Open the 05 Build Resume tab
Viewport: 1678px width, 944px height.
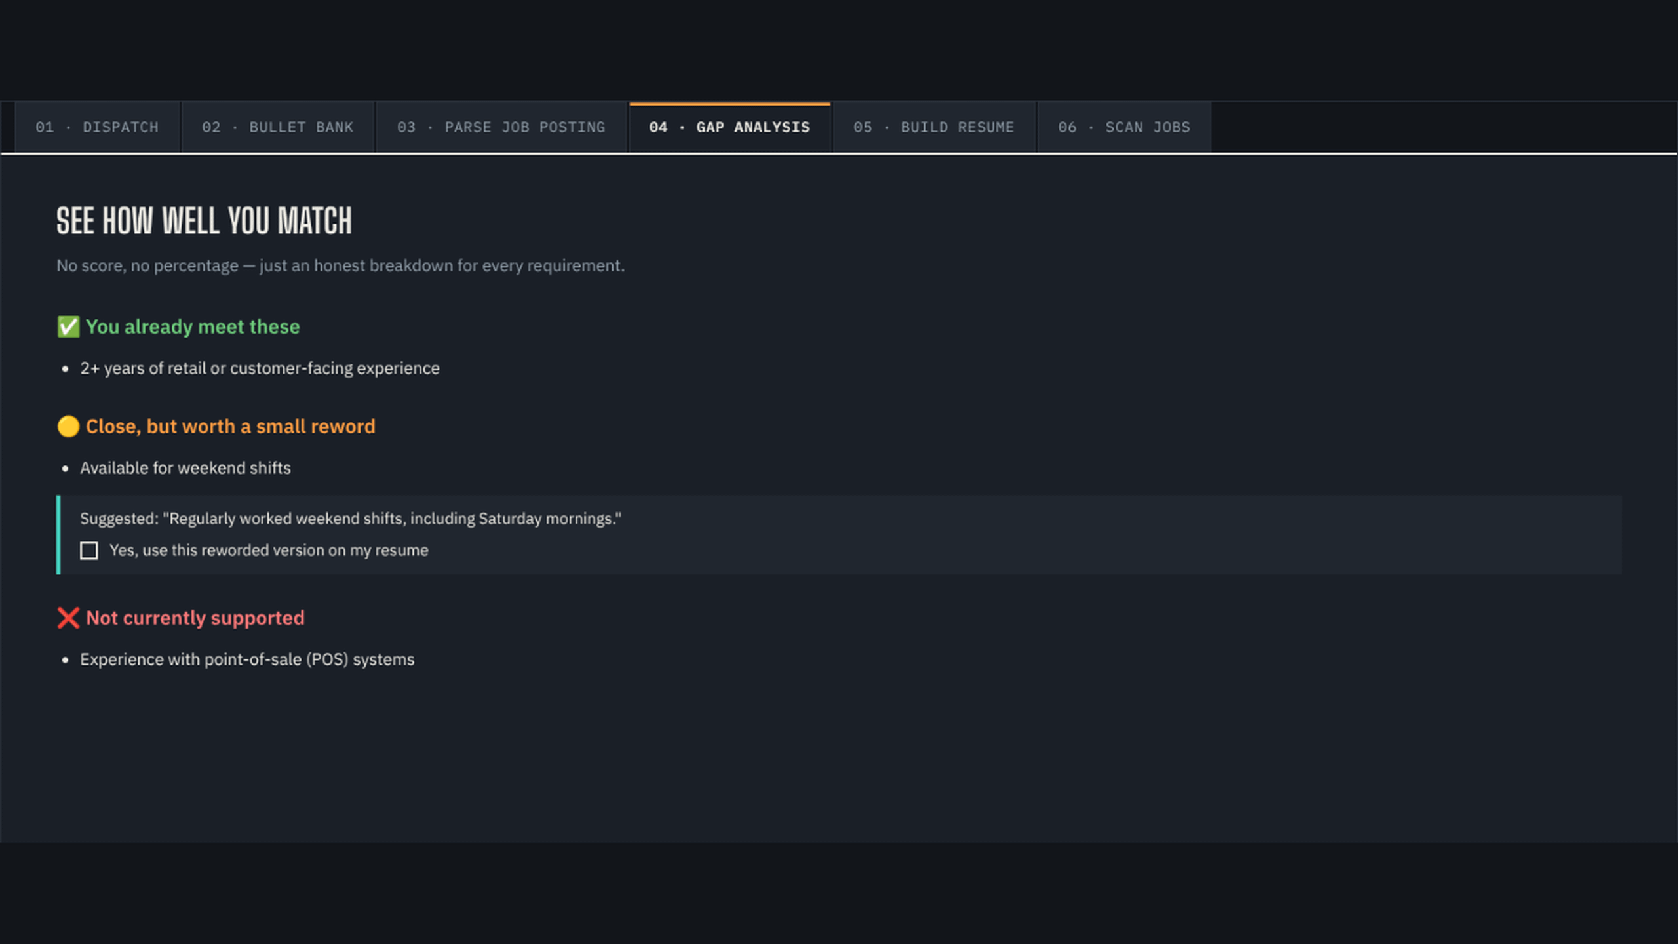click(934, 127)
